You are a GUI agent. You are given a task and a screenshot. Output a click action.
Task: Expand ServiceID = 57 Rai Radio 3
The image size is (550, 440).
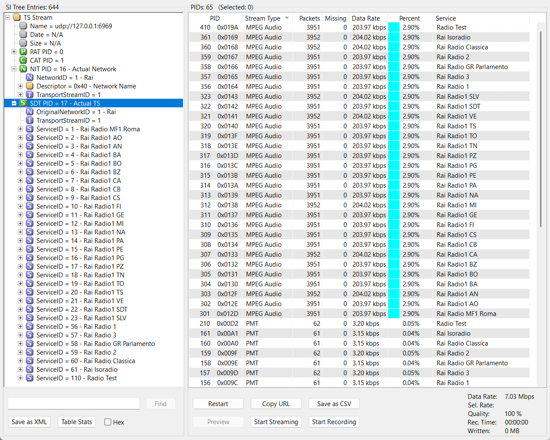20,335
